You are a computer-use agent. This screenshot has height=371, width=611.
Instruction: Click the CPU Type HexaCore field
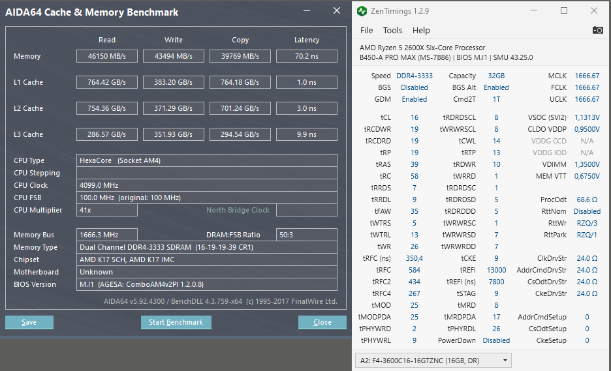[x=206, y=160]
